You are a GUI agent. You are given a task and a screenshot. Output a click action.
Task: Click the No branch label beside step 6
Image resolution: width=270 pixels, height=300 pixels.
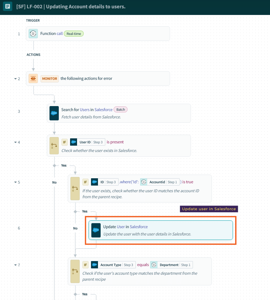pyautogui.click(x=75, y=228)
